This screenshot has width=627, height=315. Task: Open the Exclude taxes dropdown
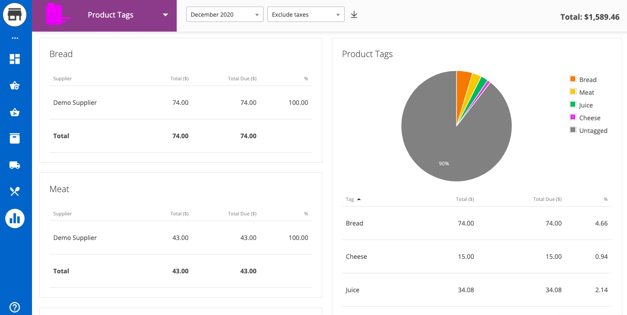pyautogui.click(x=306, y=14)
